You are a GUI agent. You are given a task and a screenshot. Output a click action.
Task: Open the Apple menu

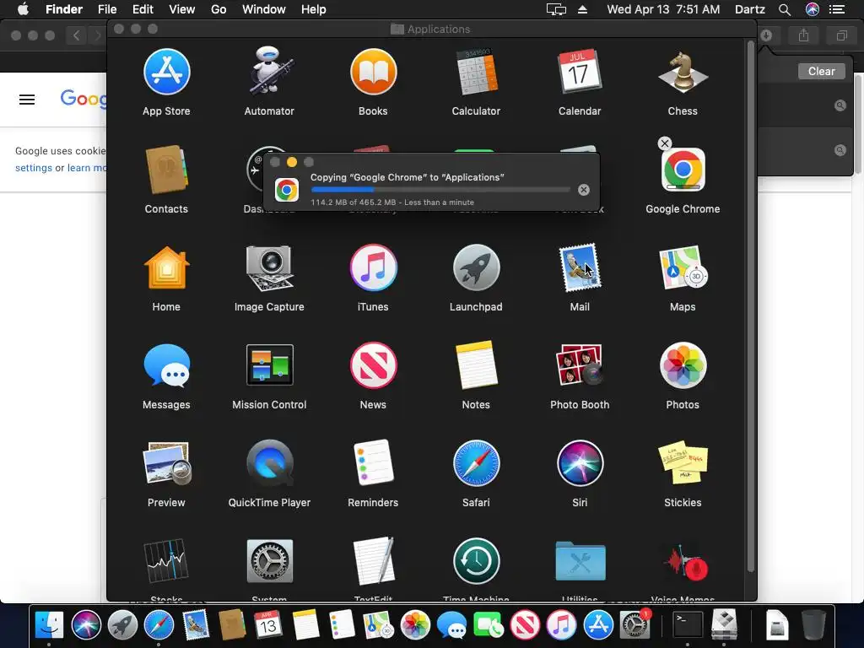point(23,9)
